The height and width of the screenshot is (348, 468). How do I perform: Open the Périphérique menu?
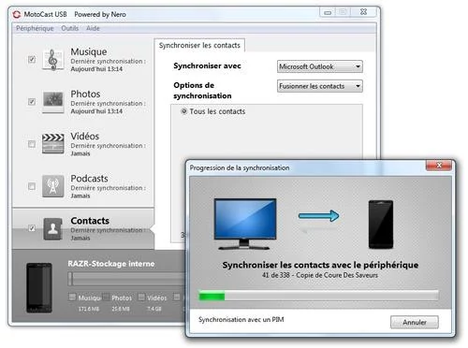[x=35, y=28]
